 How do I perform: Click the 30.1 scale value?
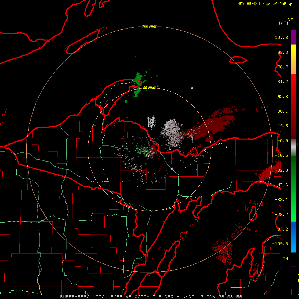click(283, 111)
